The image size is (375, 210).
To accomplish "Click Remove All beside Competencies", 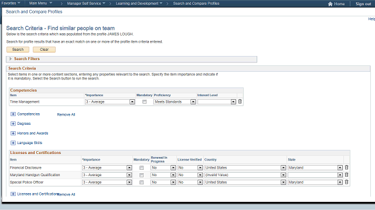I will pyautogui.click(x=66, y=114).
